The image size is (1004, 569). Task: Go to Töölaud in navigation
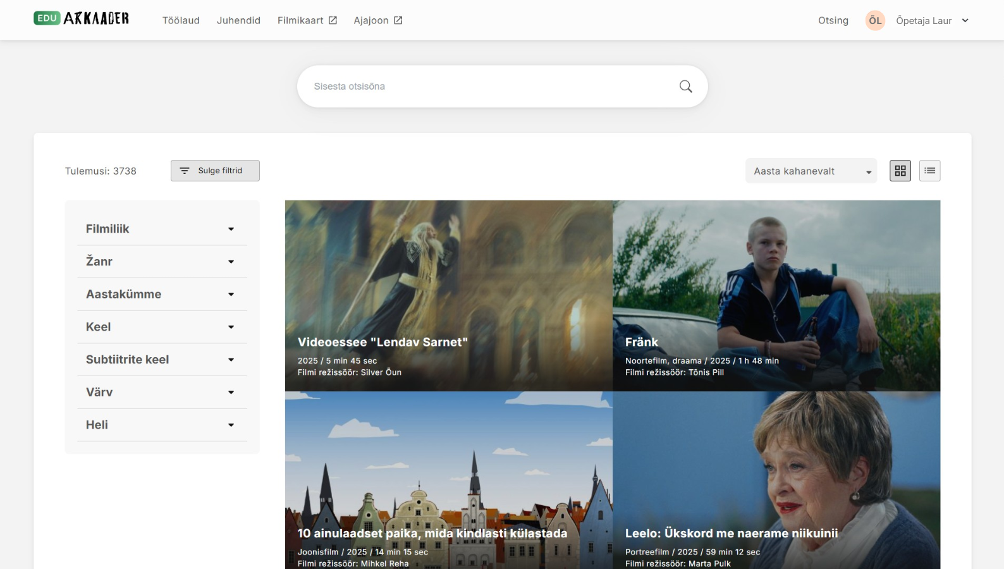(x=181, y=20)
